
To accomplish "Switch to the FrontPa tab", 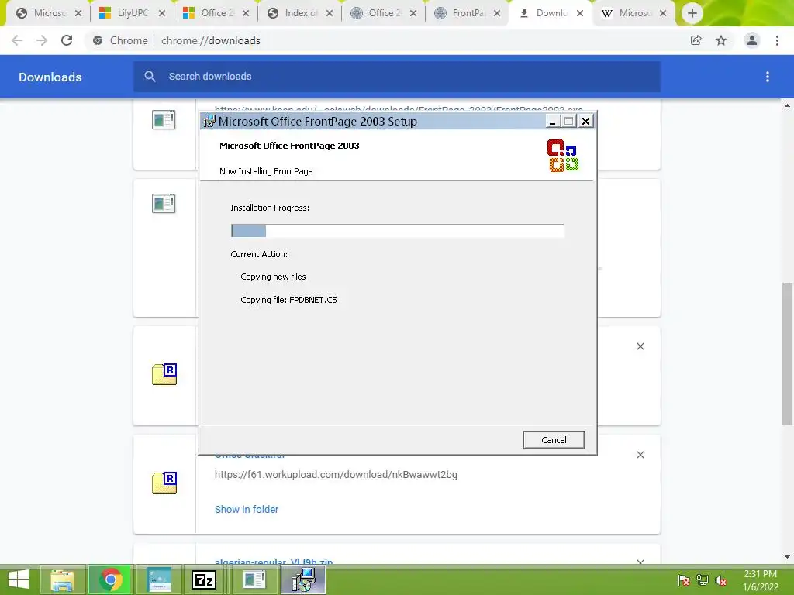I will tap(468, 13).
